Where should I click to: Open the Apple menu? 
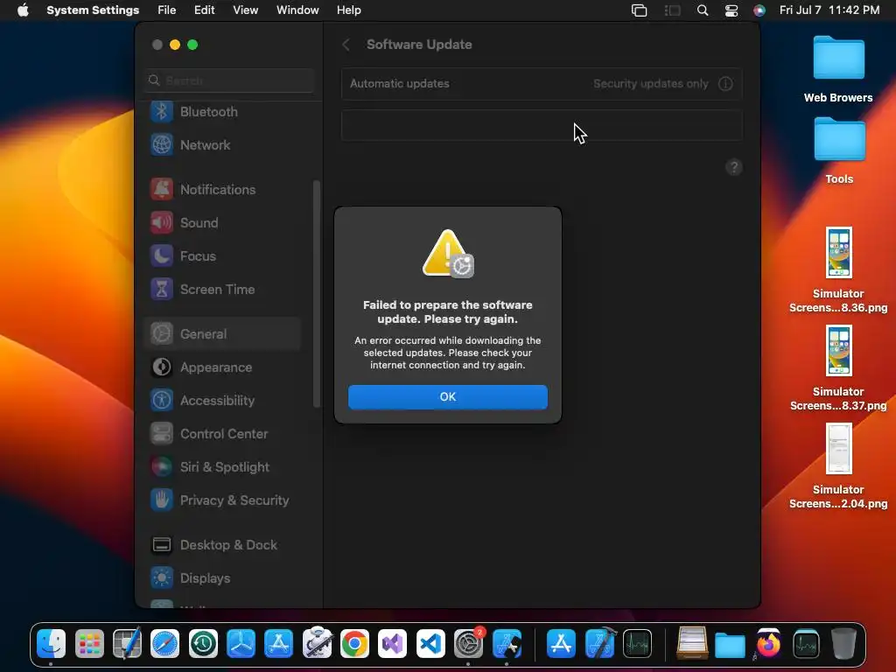click(x=23, y=10)
